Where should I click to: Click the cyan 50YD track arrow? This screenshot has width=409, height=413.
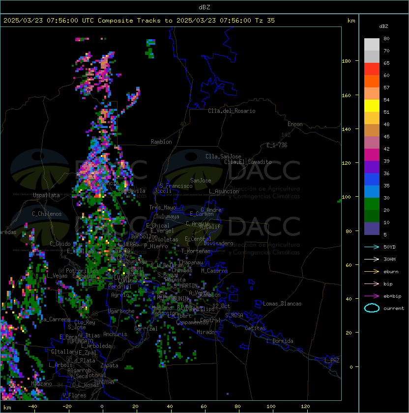(372, 247)
